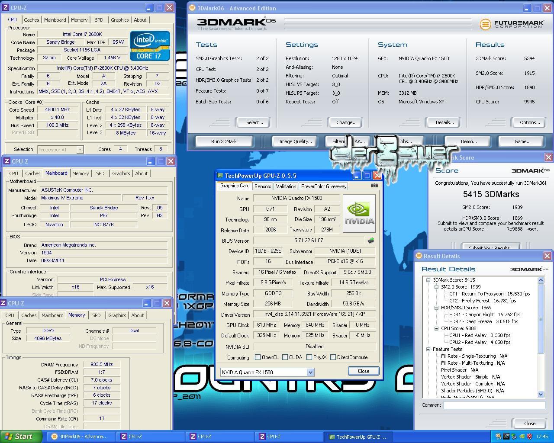Click the Details... system button
554x443 pixels.
[444, 122]
